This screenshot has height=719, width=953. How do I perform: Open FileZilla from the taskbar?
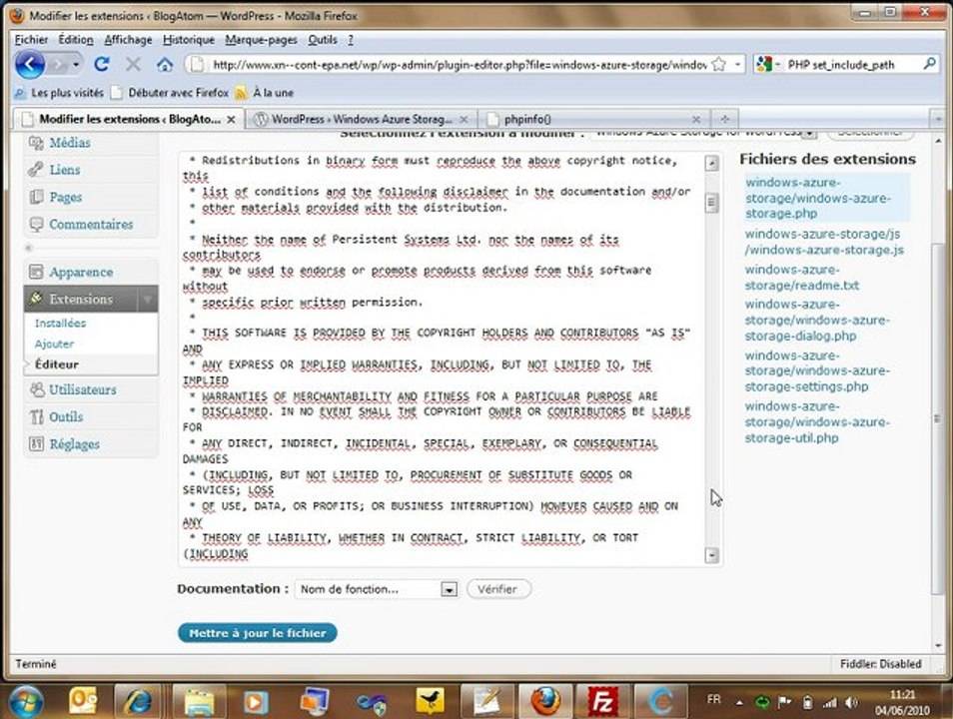click(x=602, y=701)
